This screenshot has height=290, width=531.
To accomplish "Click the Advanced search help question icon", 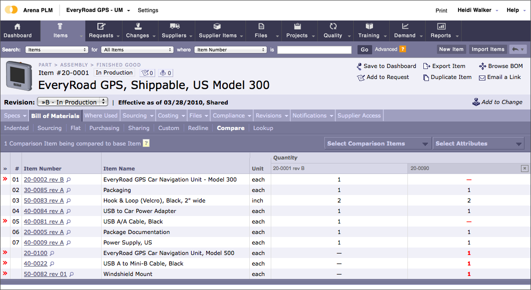I will coord(403,49).
